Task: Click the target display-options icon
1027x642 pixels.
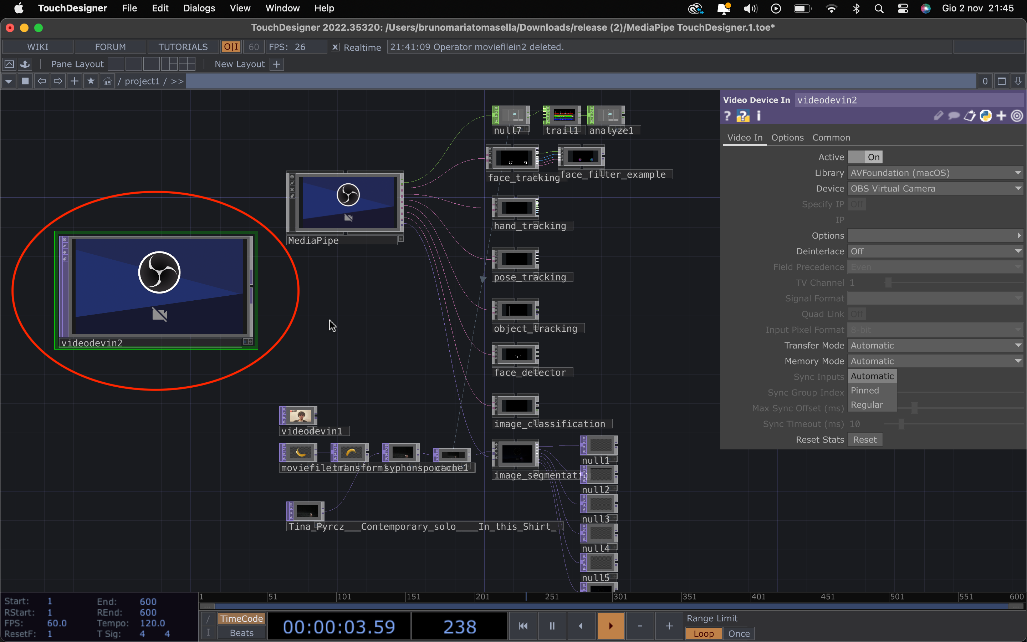Action: point(1017,116)
